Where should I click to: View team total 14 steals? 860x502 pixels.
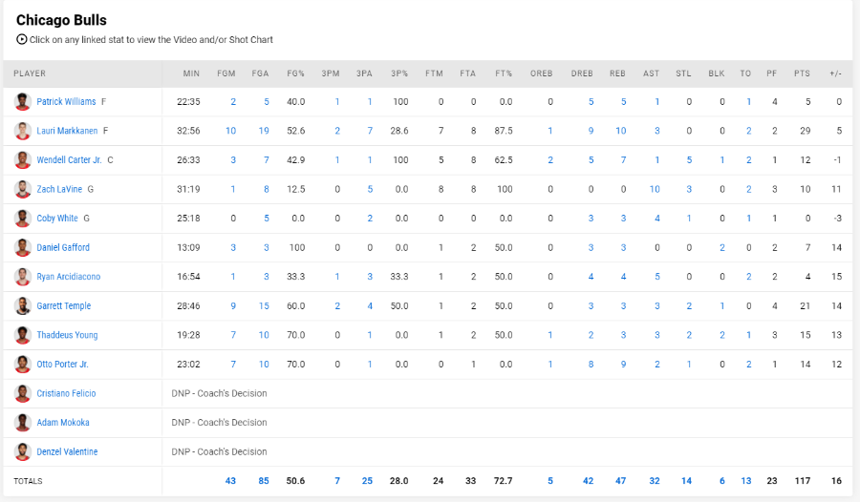687,481
